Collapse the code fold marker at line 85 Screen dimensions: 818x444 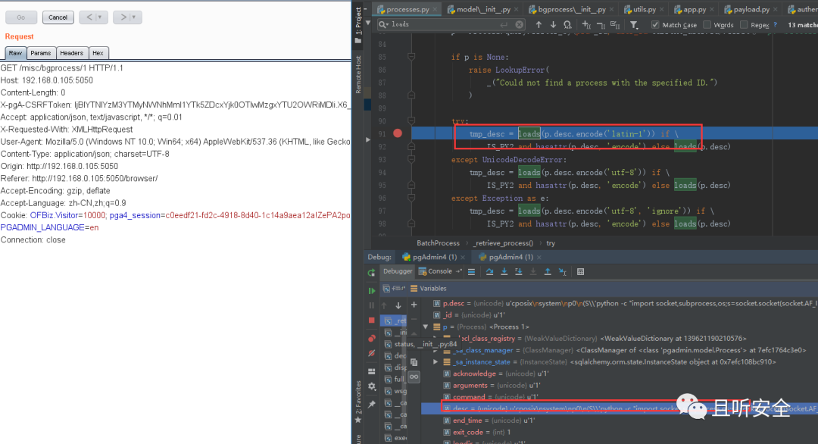coord(411,57)
